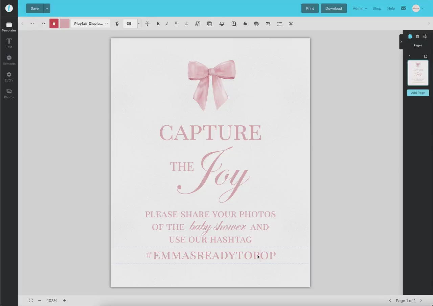Screen dimensions: 433x306
Task: Open the Elements panel
Action: [9, 60]
